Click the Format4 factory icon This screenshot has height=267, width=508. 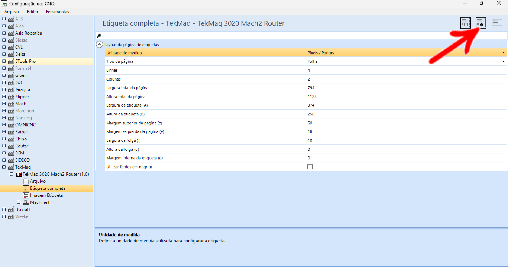(11, 68)
